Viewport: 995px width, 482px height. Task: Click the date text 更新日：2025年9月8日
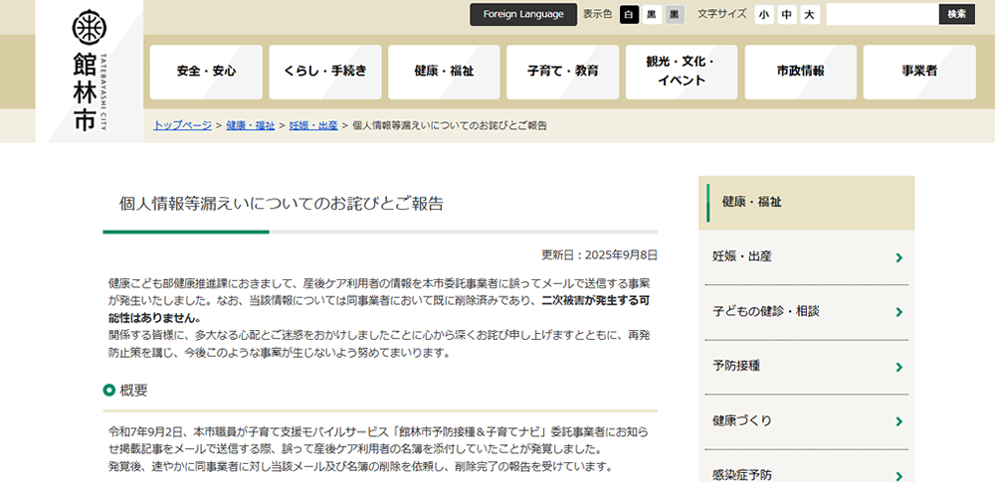click(599, 255)
